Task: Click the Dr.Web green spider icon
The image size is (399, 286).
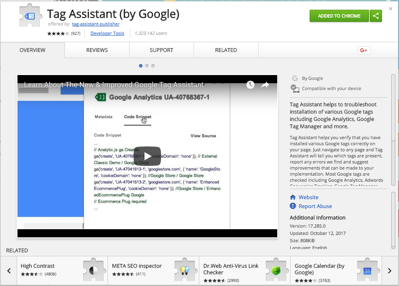Action: click(x=276, y=271)
